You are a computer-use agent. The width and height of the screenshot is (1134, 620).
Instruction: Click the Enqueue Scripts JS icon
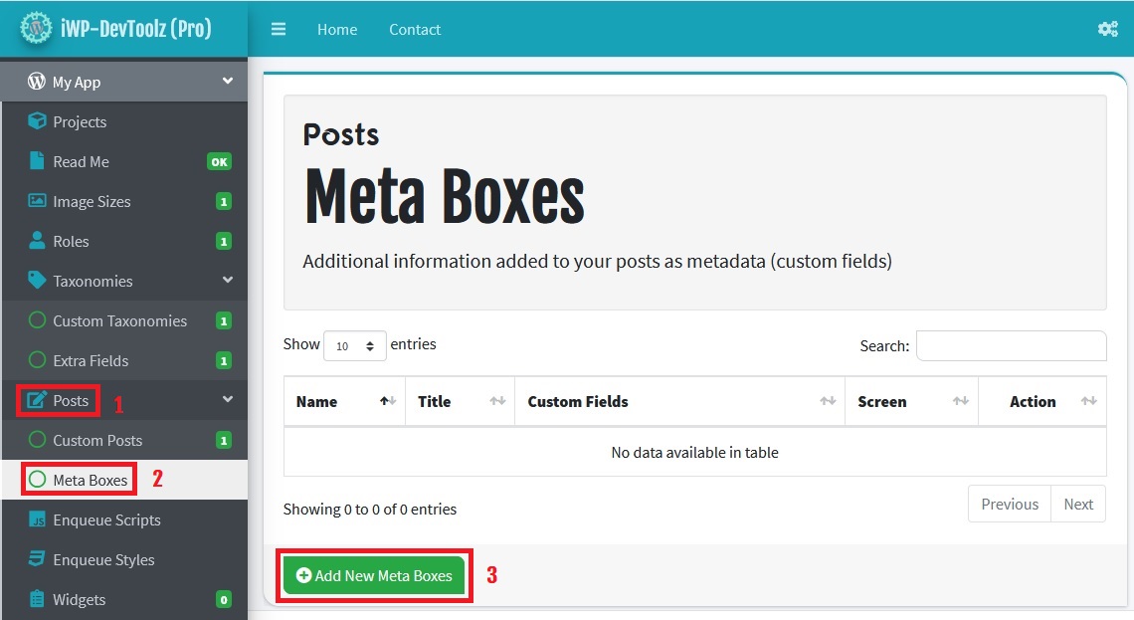pos(37,519)
